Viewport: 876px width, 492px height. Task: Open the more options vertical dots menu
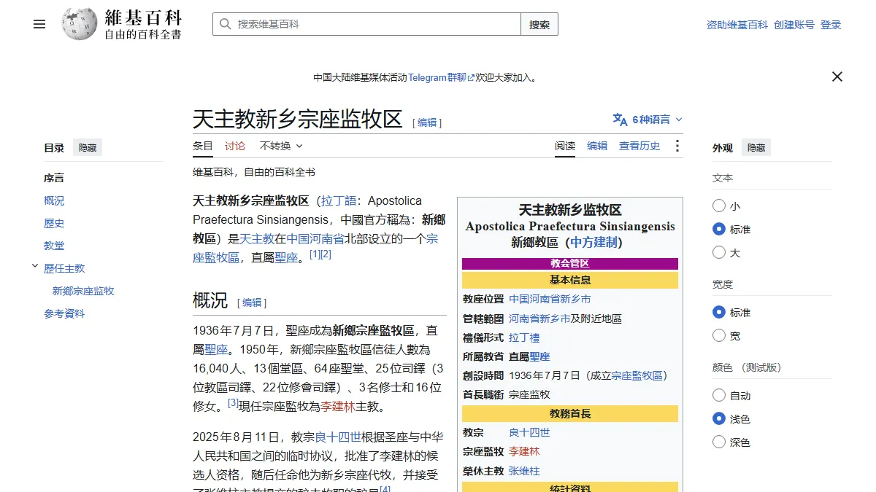pos(677,146)
